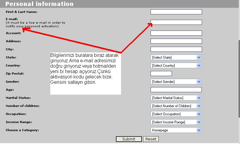
Task: Click into the City input field
Action: click(x=176, y=49)
